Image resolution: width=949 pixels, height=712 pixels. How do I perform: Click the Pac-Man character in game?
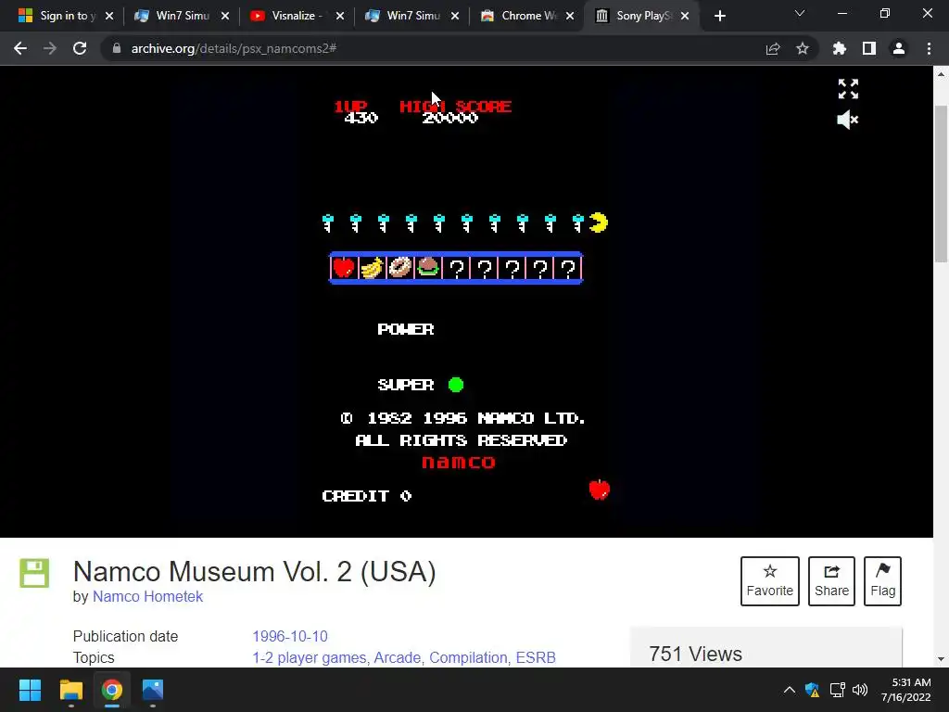pos(598,222)
